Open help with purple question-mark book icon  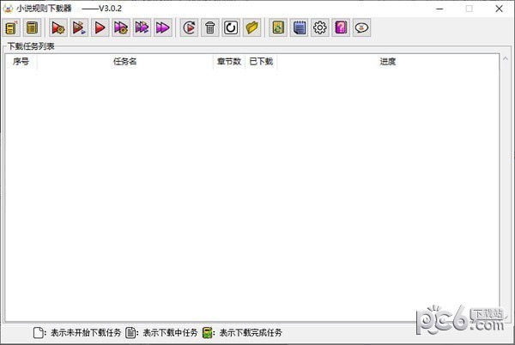click(341, 27)
